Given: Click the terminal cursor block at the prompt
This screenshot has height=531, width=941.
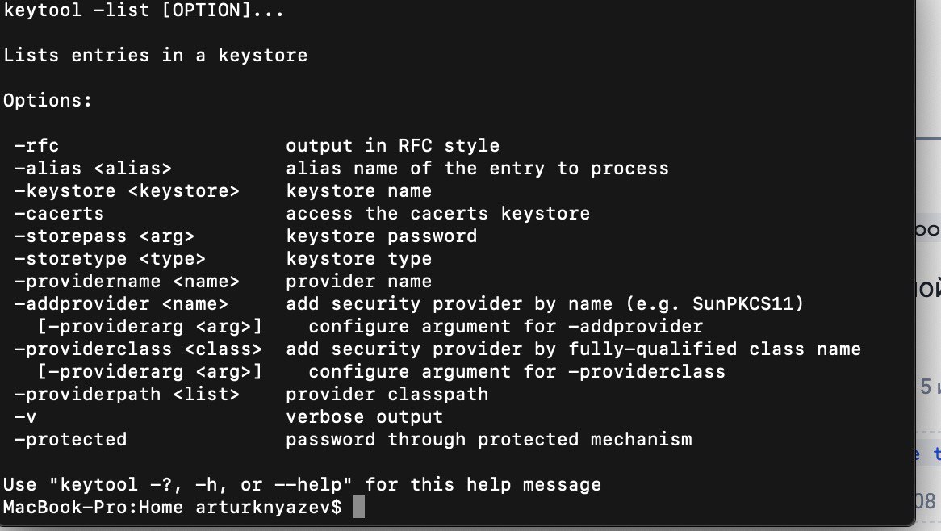Looking at the screenshot, I should click(x=359, y=507).
